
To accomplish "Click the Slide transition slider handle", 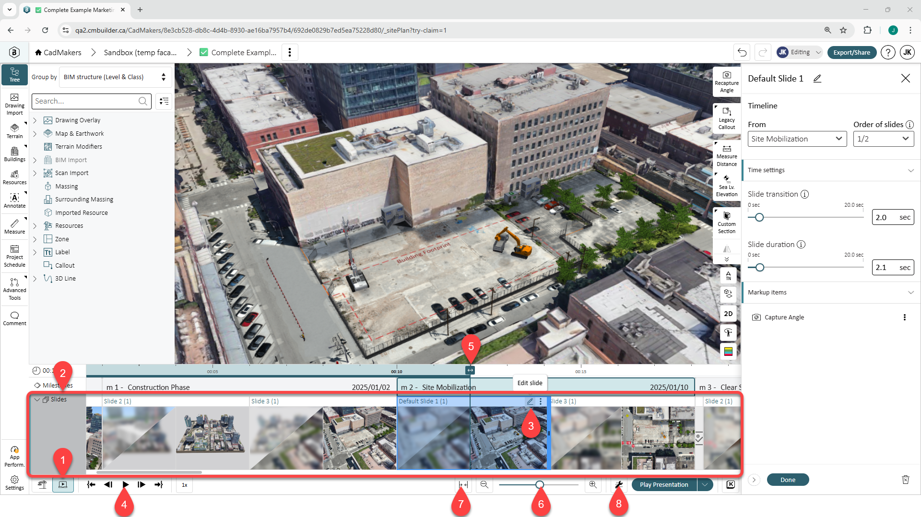I will (759, 218).
